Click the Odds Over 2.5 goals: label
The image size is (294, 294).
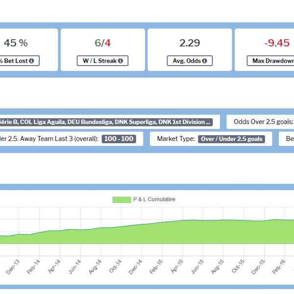264,122
